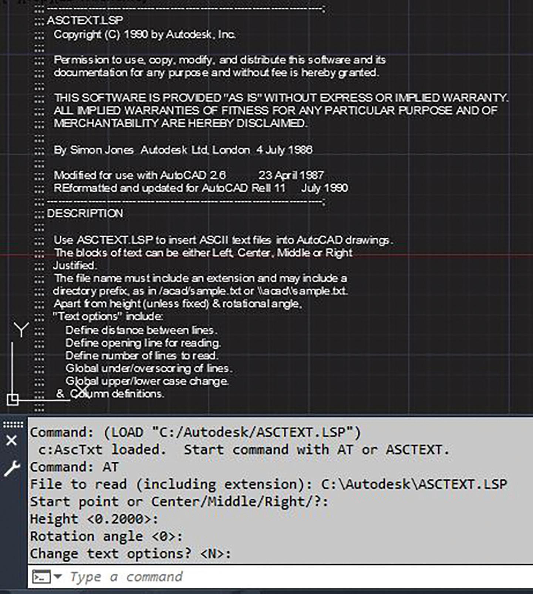
Task: Expand the recent commands dropdown arrow
Action: 58,576
